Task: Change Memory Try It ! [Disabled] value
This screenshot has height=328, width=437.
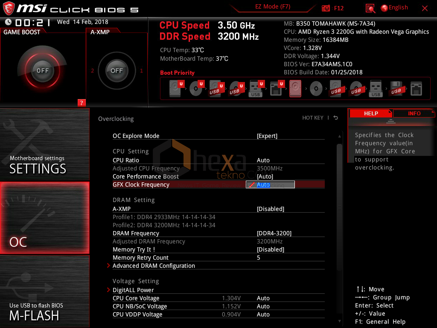Action: click(270, 249)
